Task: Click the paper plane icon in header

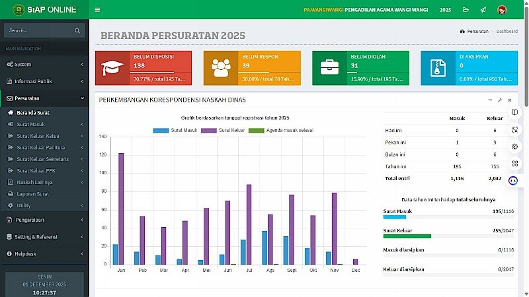Action: pyautogui.click(x=483, y=10)
